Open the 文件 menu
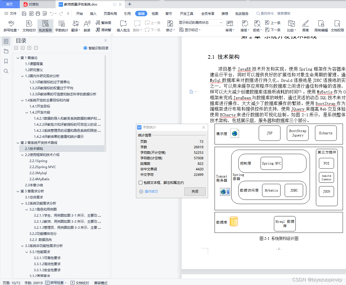This screenshot has width=346, height=285. (x=11, y=14)
